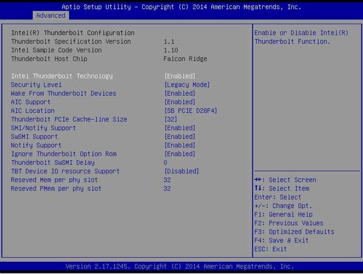
Task: Click the Aptio Setup Utility title text
Action: (x=181, y=7)
